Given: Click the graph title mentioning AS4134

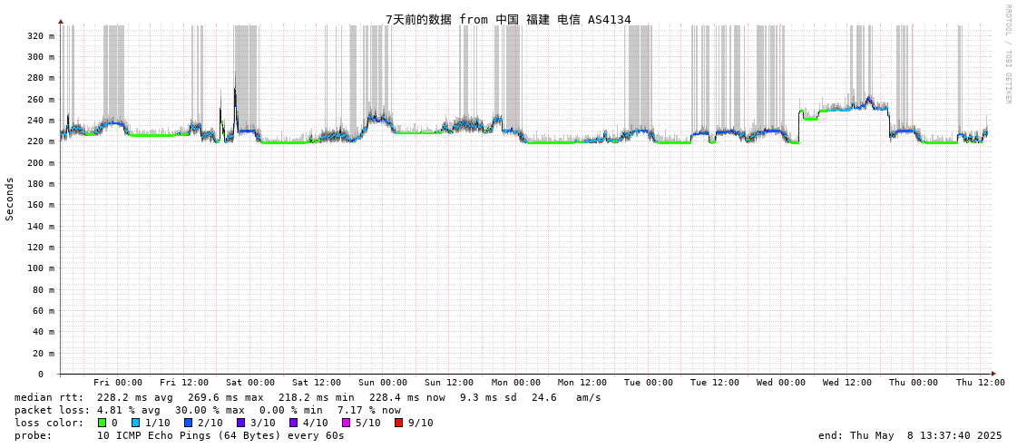Looking at the screenshot, I should [508, 19].
